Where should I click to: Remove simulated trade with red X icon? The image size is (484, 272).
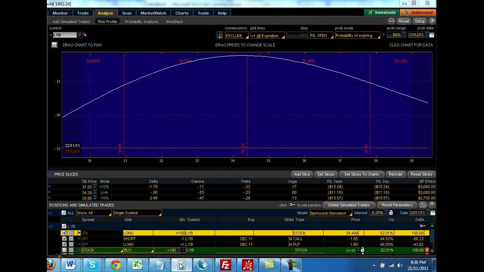(427, 250)
